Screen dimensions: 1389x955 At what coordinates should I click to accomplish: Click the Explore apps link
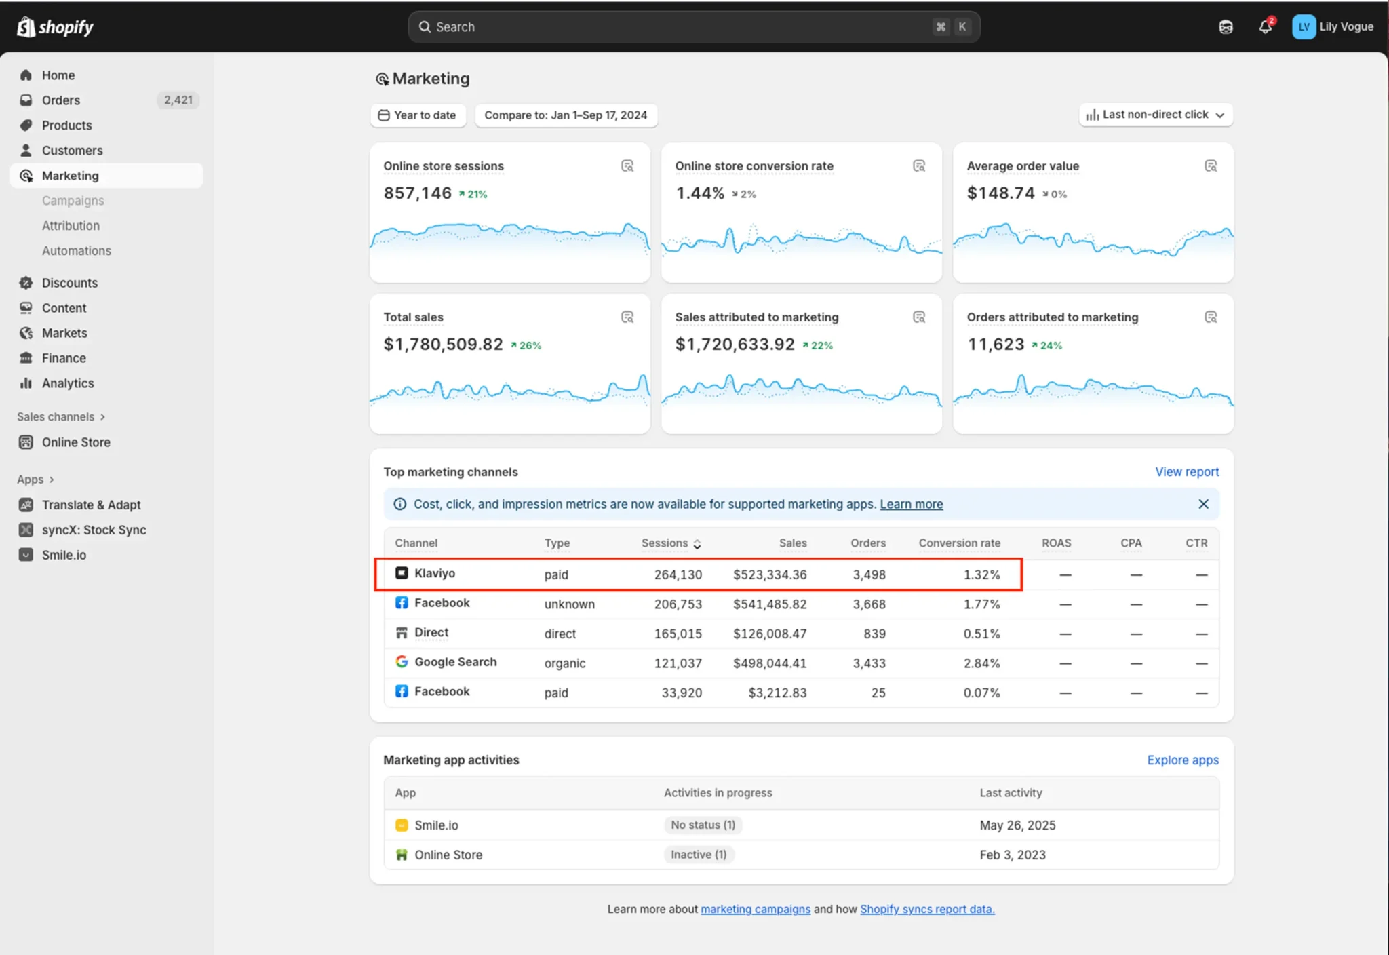[1182, 760]
